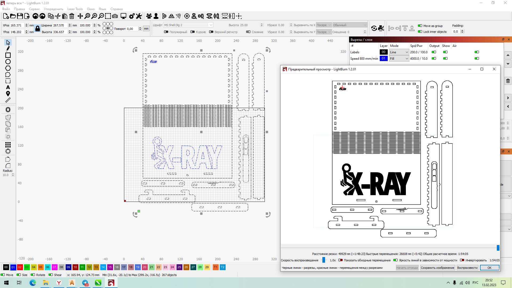Select the Rectangle drawing tool
The width and height of the screenshot is (512, 288).
pos(8,55)
